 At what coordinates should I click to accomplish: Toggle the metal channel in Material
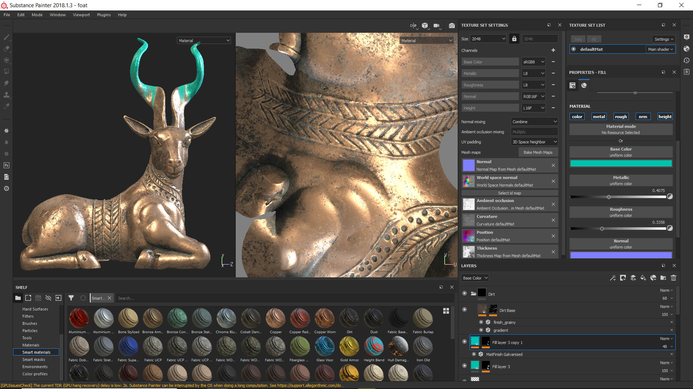click(x=599, y=116)
